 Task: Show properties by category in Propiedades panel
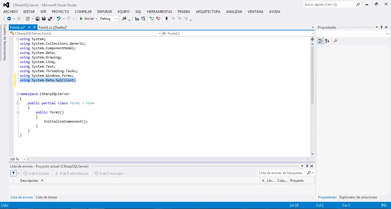pyautogui.click(x=321, y=41)
